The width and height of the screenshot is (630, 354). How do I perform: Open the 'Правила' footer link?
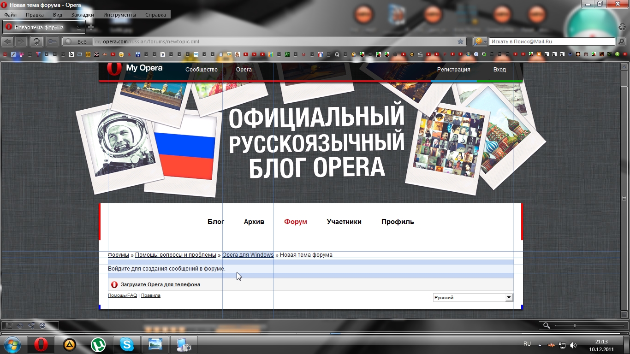click(x=151, y=295)
